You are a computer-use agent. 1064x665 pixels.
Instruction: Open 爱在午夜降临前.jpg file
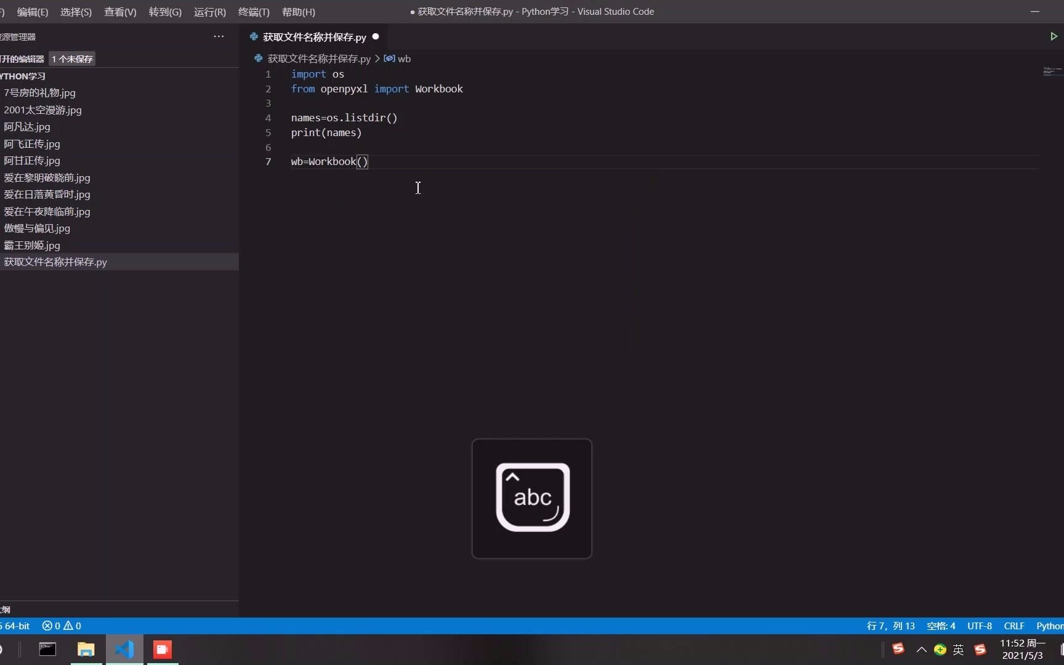tap(47, 212)
